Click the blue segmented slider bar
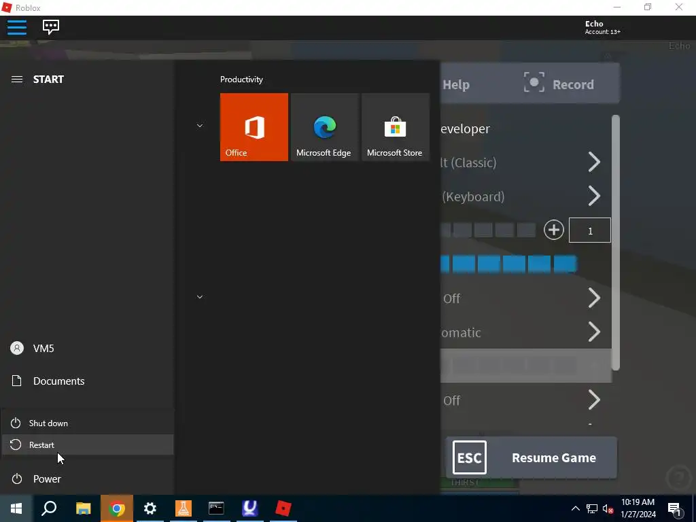This screenshot has height=522, width=696. click(x=508, y=264)
